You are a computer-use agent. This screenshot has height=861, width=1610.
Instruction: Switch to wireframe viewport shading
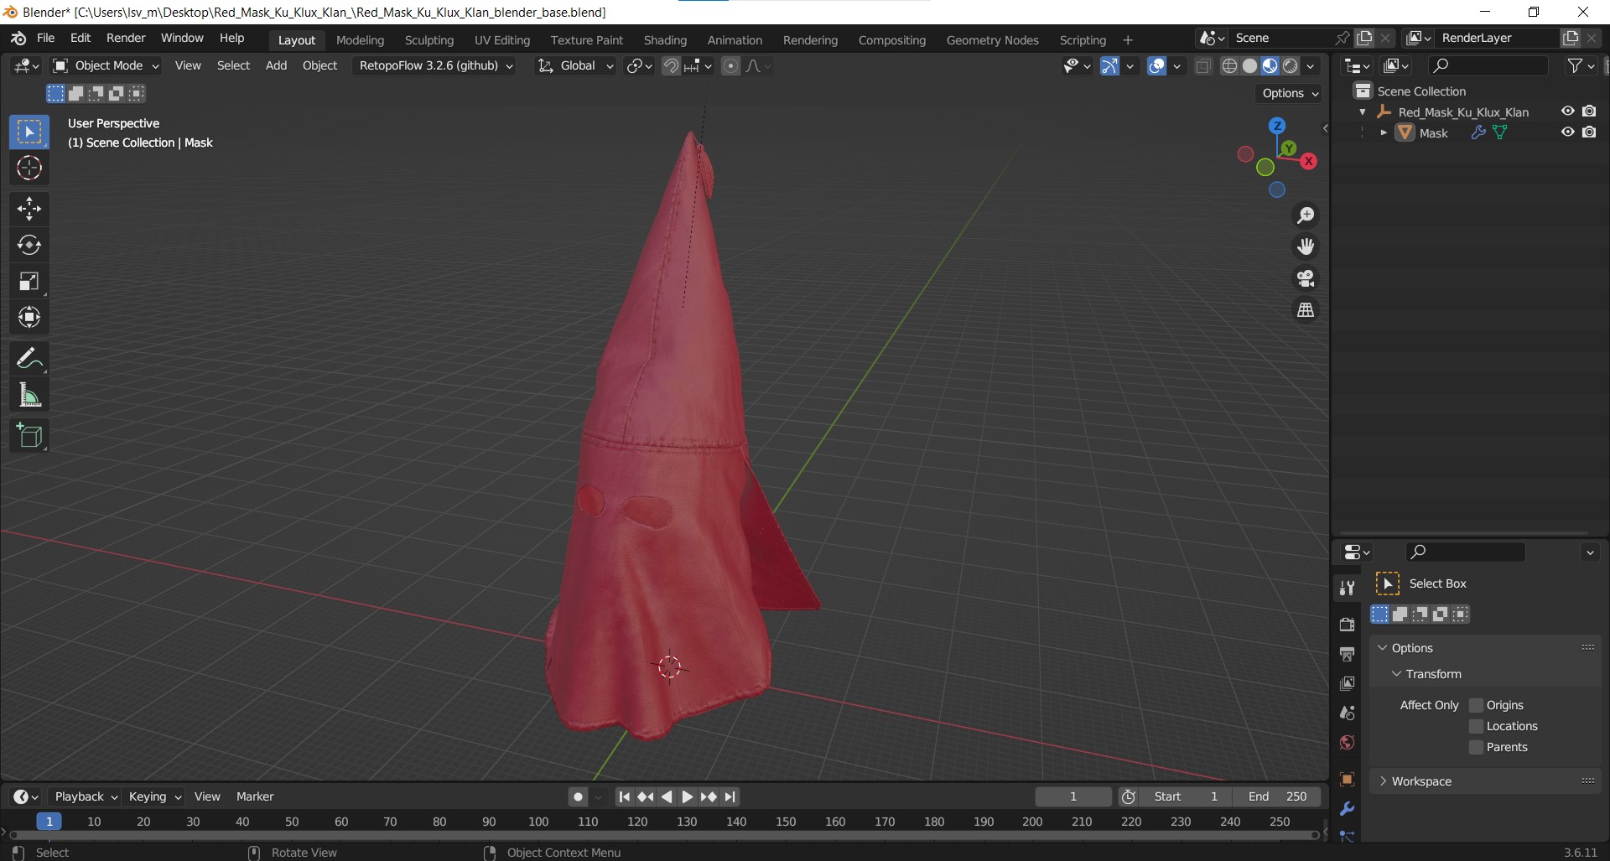click(1229, 66)
